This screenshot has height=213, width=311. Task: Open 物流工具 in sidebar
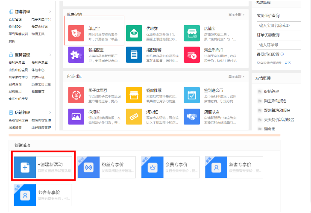[x=38, y=34]
